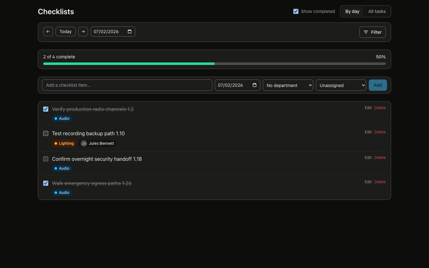Uncheck Walk emergency egress paths 1.26
The width and height of the screenshot is (429, 268).
[x=46, y=183]
